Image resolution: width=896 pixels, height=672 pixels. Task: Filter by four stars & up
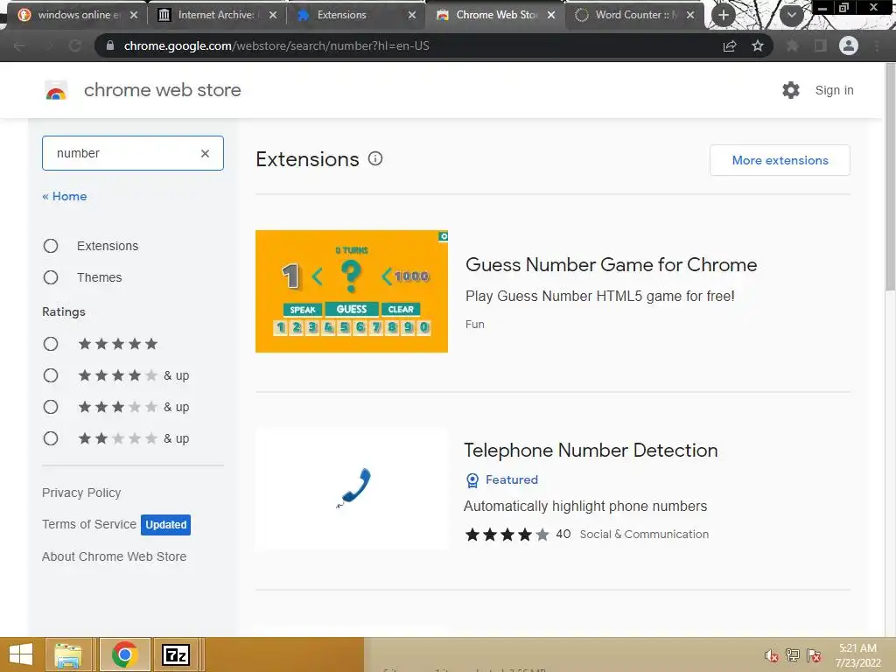pyautogui.click(x=51, y=375)
